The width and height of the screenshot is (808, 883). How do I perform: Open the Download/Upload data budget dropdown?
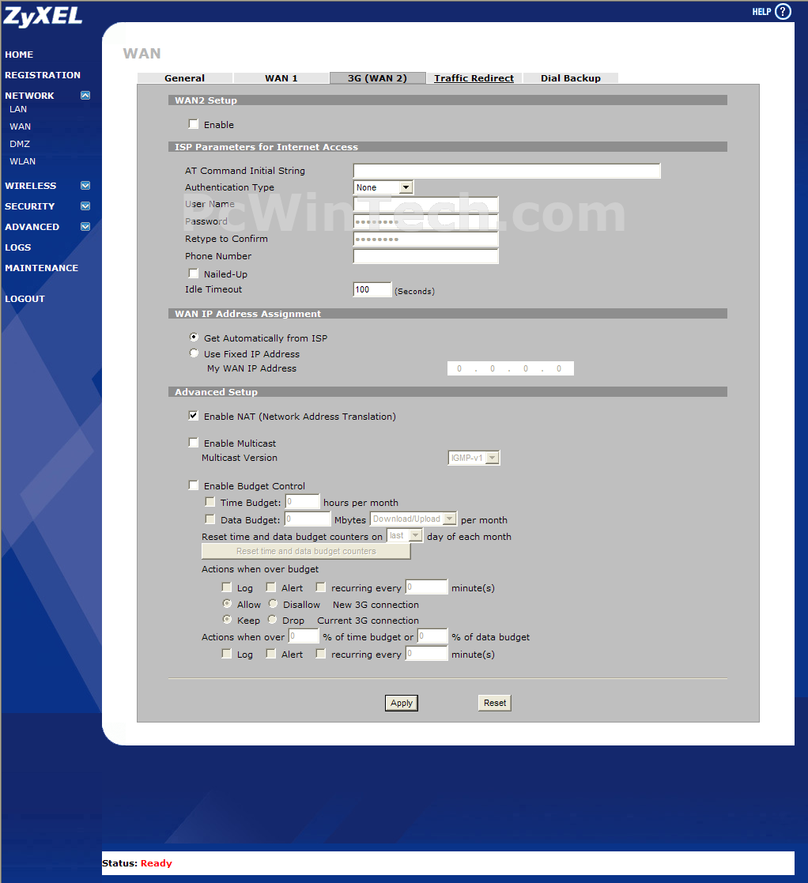click(x=413, y=519)
